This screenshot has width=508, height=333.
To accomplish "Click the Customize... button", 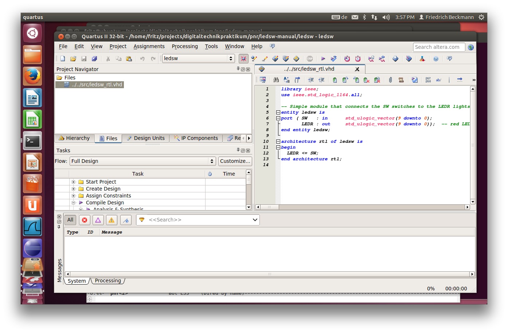I will pyautogui.click(x=235, y=161).
